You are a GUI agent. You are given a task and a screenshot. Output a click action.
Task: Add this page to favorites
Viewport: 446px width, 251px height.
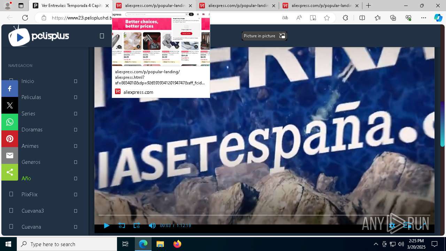pos(327,18)
